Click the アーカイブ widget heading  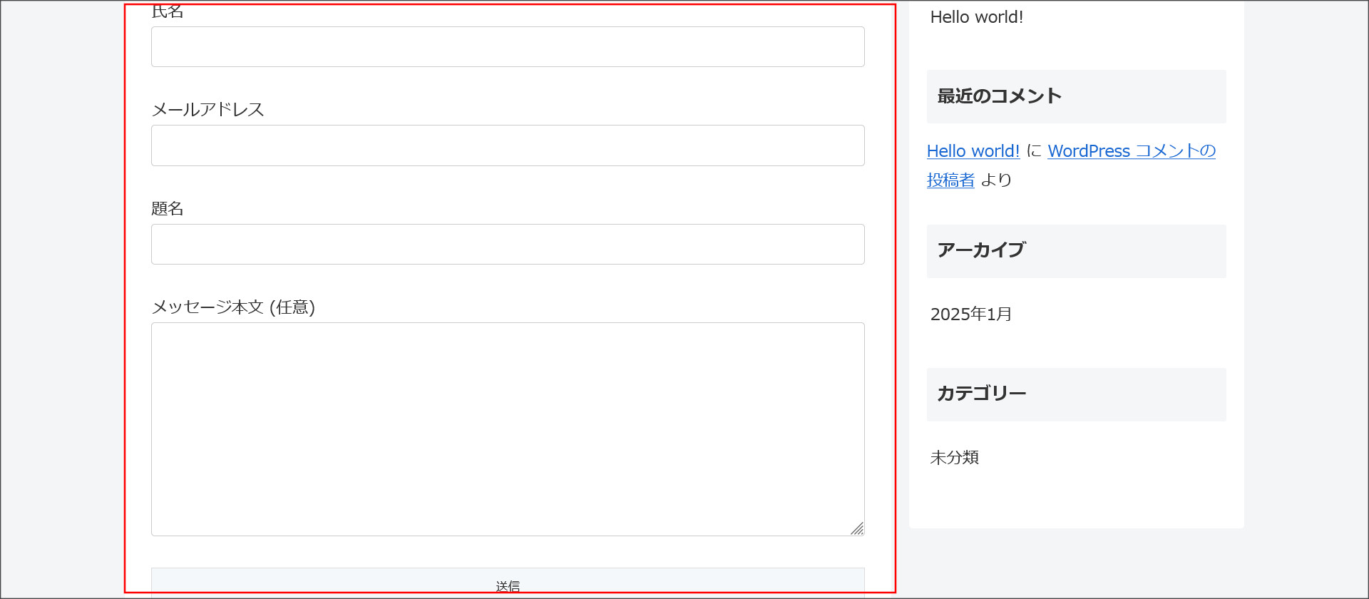(981, 250)
